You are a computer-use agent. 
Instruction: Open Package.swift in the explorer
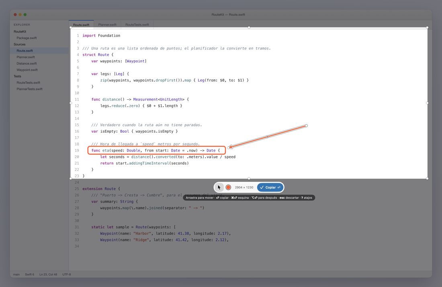pyautogui.click(x=27, y=38)
